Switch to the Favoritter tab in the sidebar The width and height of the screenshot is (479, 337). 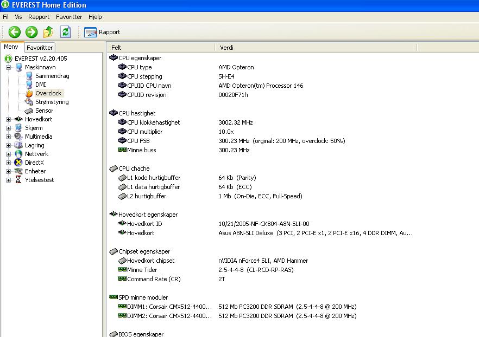pyautogui.click(x=40, y=48)
